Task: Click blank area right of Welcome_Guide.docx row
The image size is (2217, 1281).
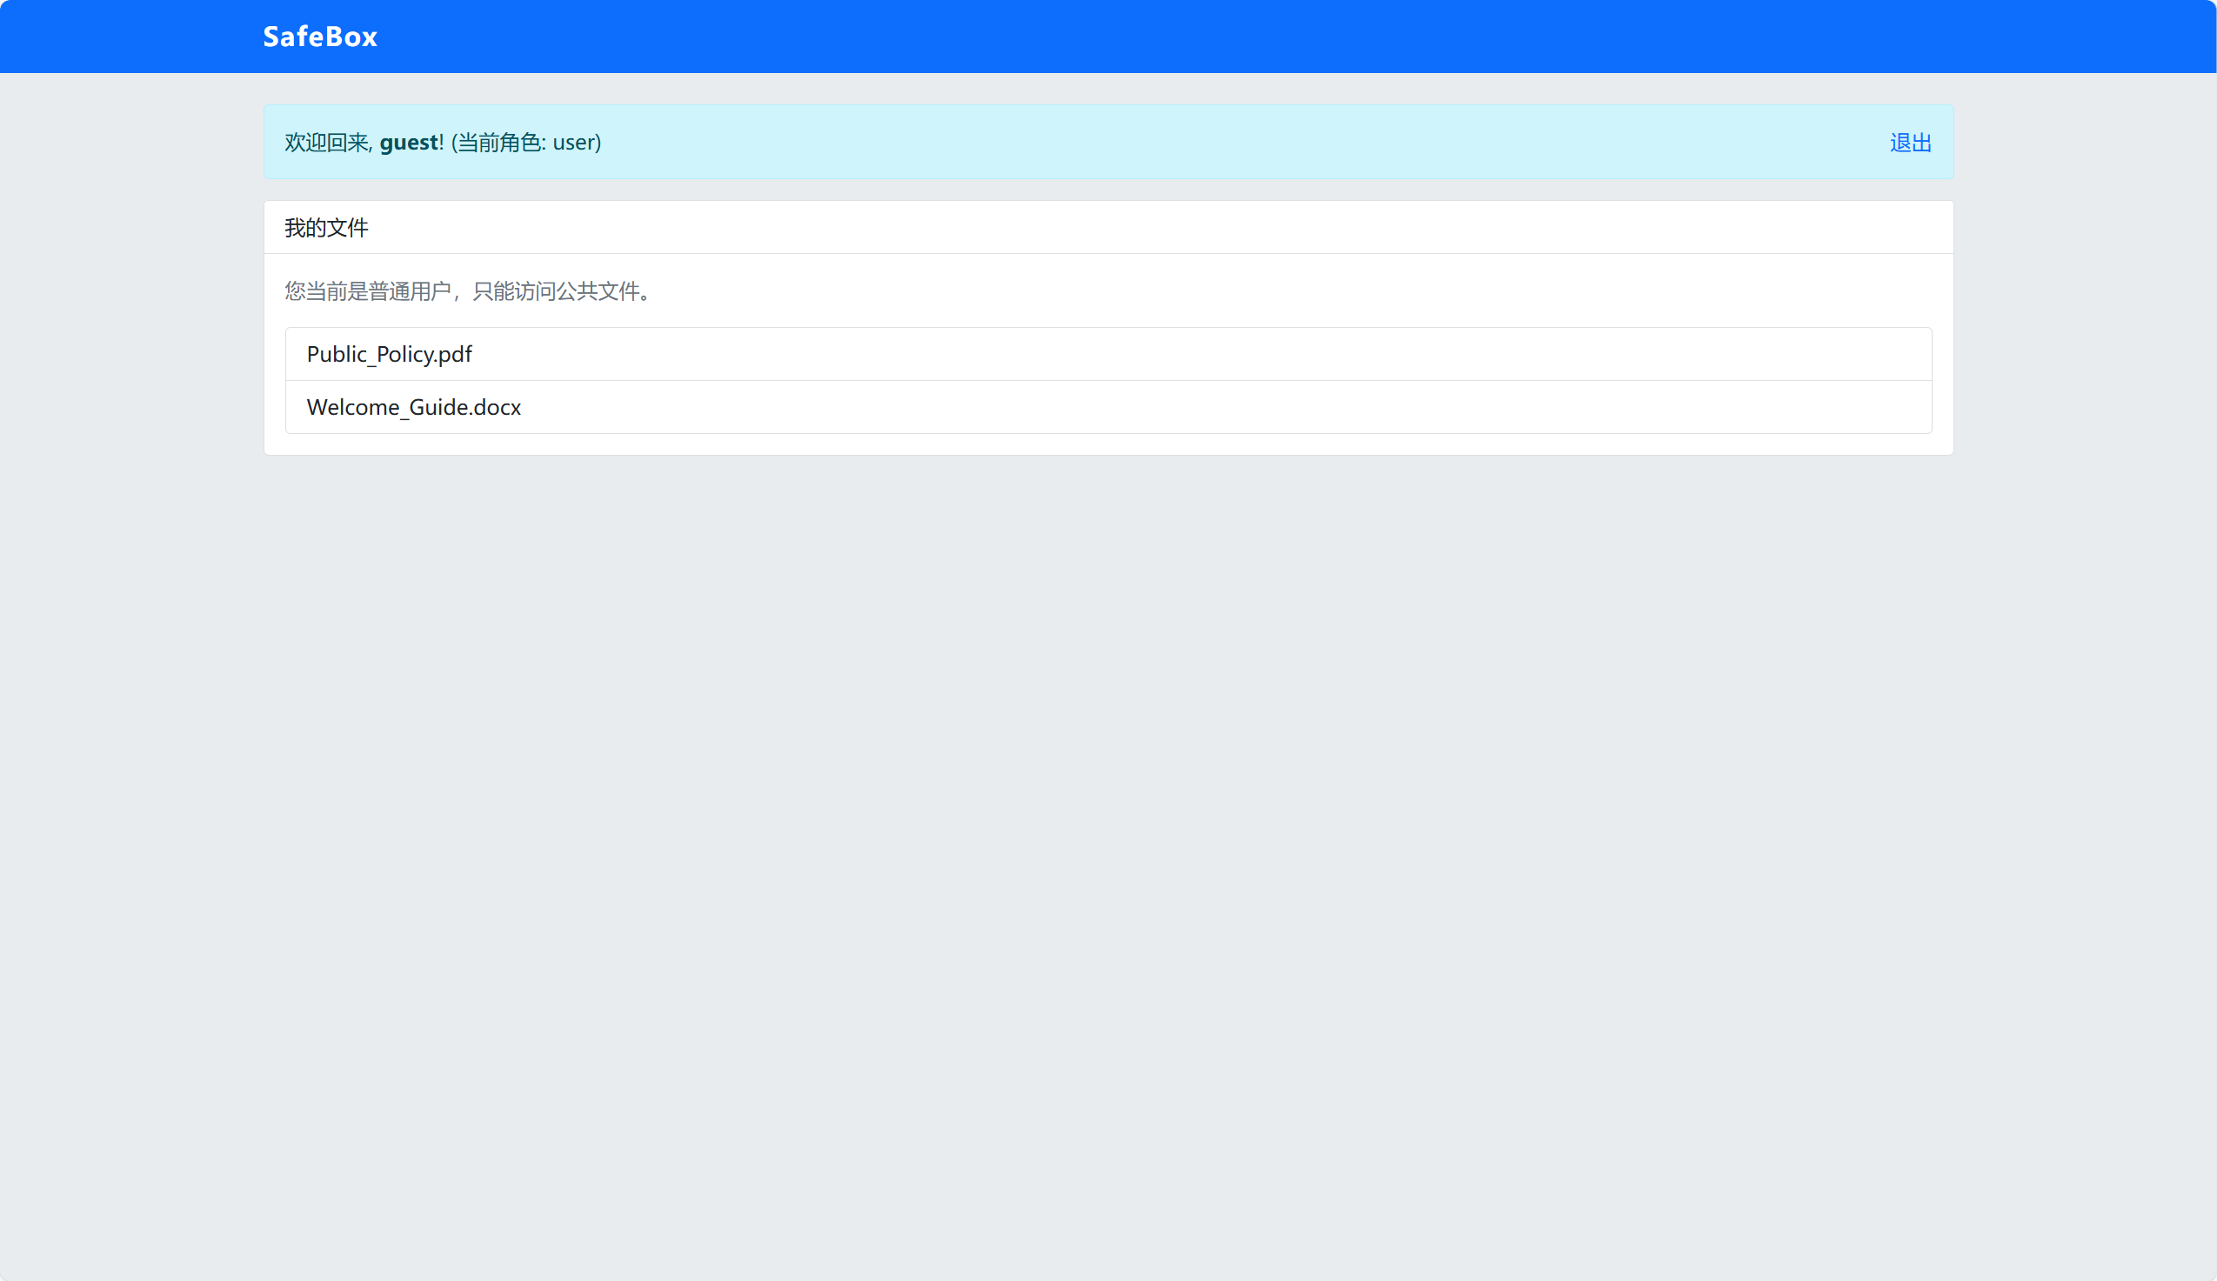Action: point(1232,407)
